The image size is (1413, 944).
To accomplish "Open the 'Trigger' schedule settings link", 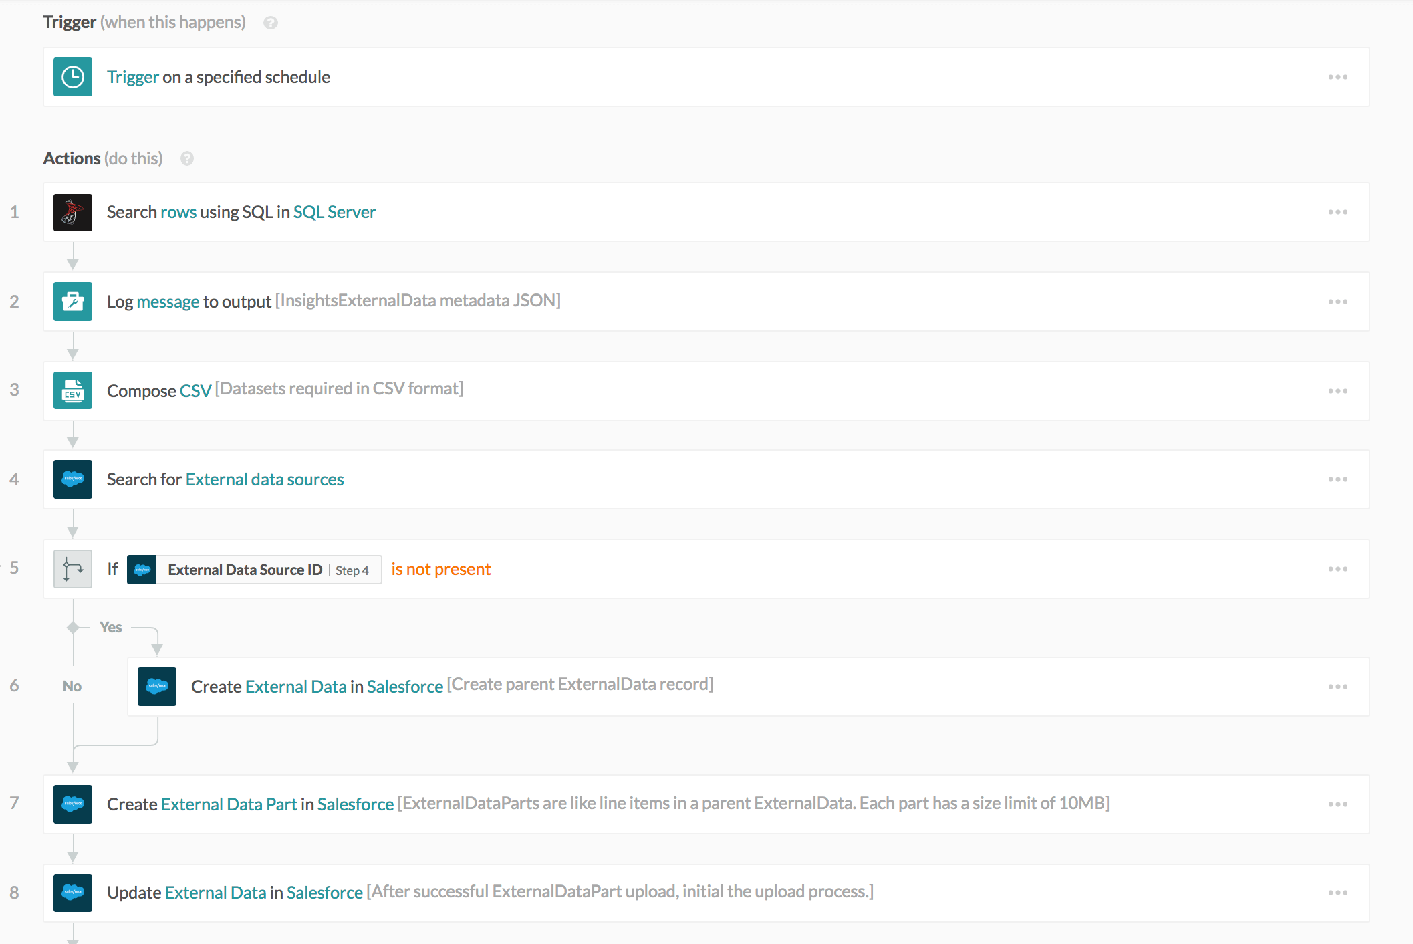I will [133, 76].
